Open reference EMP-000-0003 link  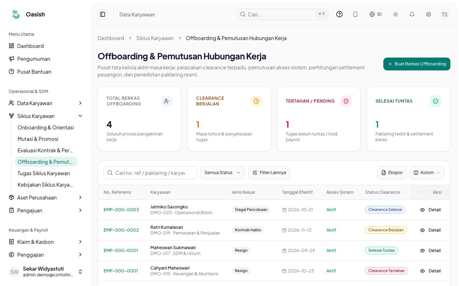click(x=121, y=210)
